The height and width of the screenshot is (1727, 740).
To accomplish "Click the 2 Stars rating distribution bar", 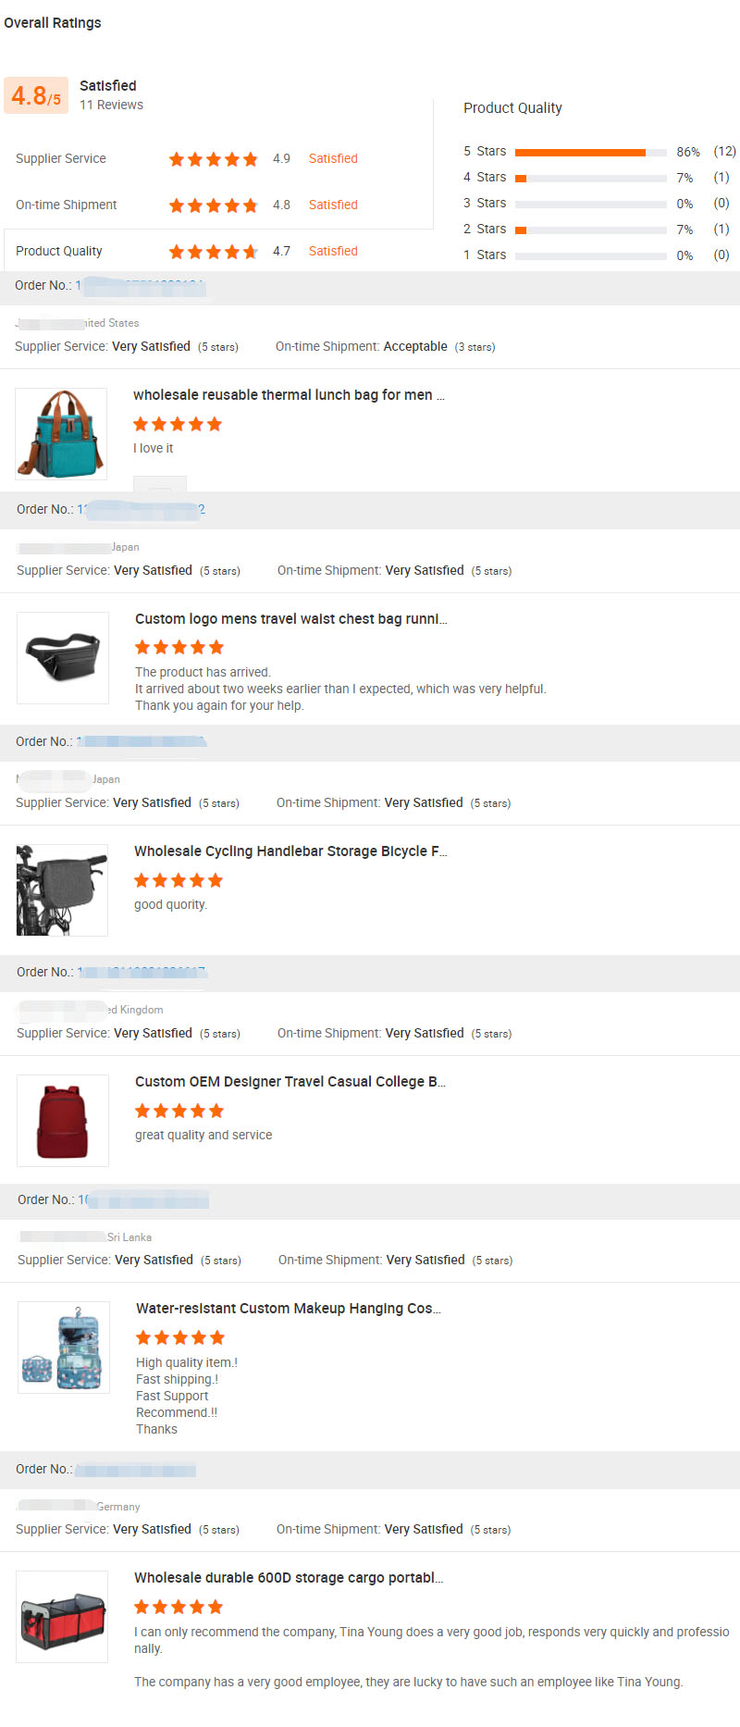I will point(590,230).
